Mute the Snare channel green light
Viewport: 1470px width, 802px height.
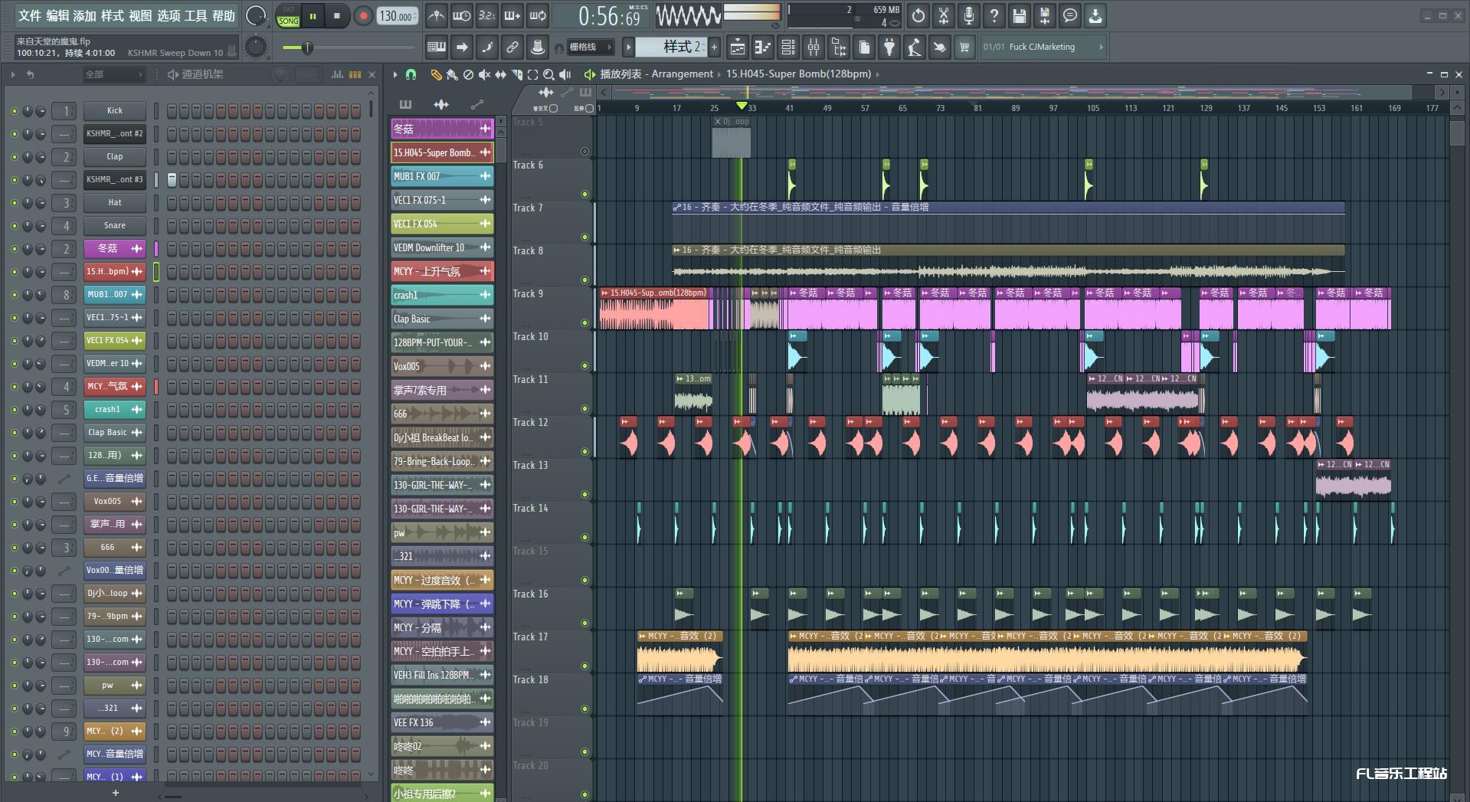pyautogui.click(x=14, y=226)
